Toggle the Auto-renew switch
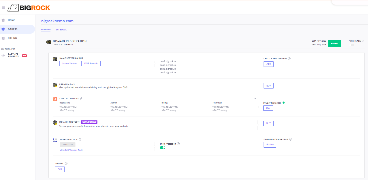Viewport: 368px width, 180px height. pos(351,45)
